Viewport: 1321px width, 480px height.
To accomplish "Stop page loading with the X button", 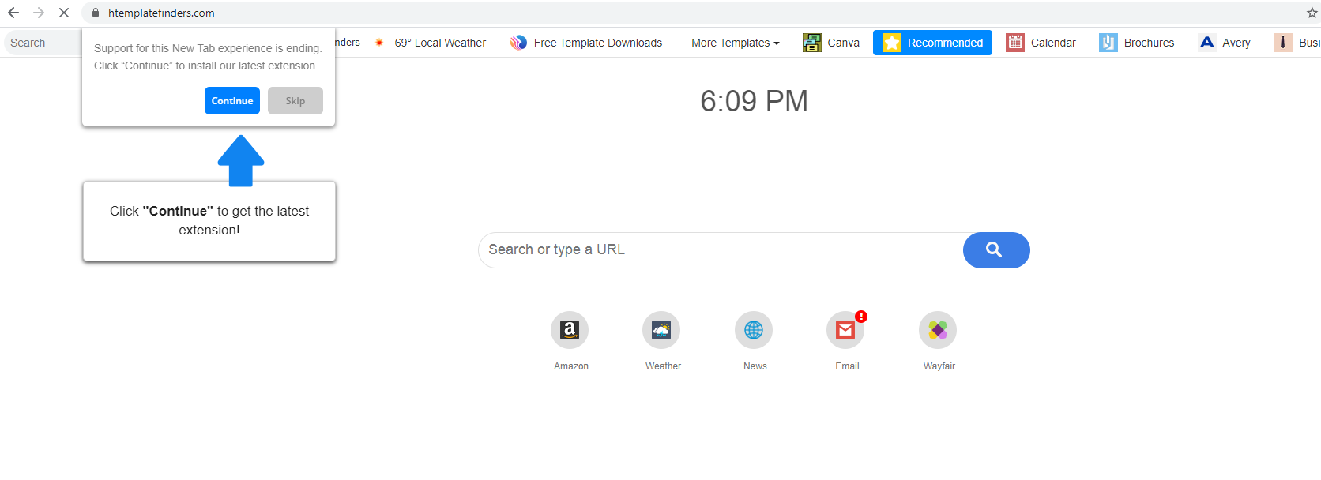I will pos(64,13).
